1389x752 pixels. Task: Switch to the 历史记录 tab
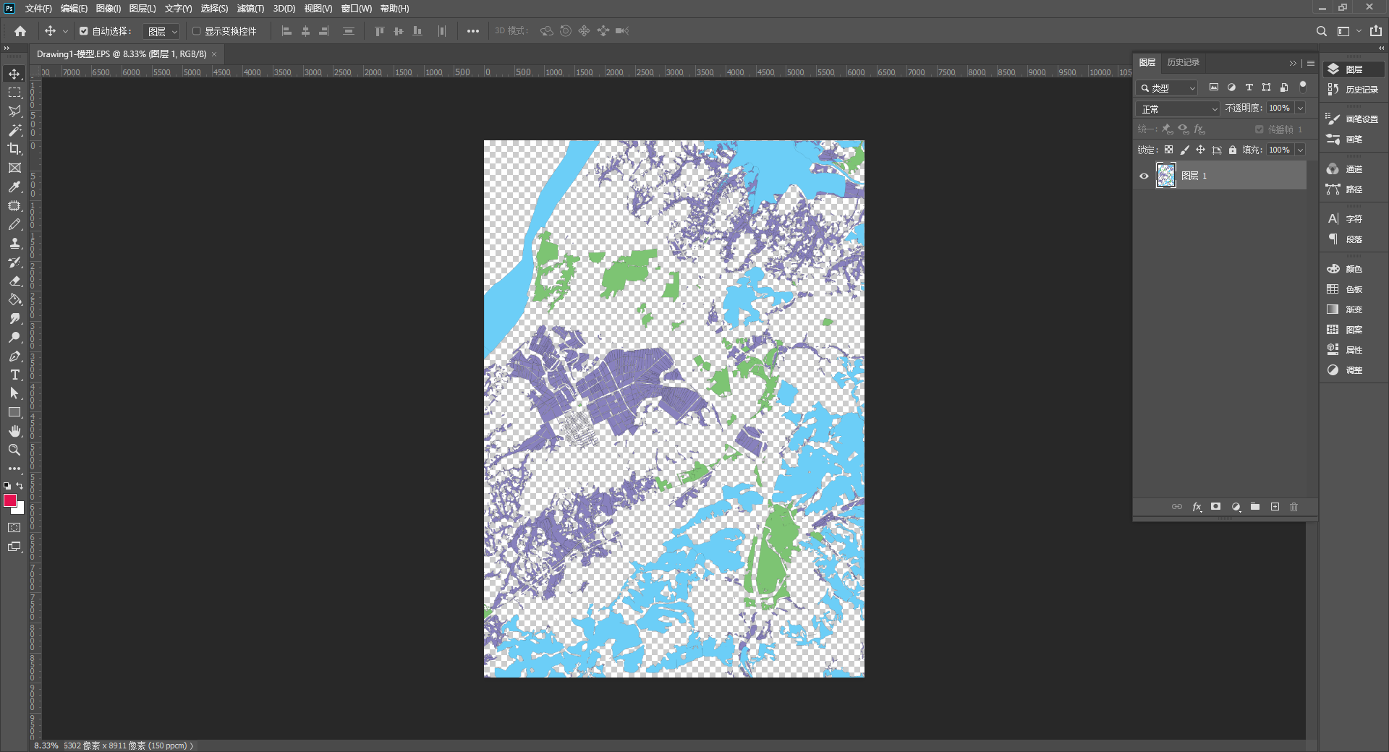pyautogui.click(x=1183, y=62)
